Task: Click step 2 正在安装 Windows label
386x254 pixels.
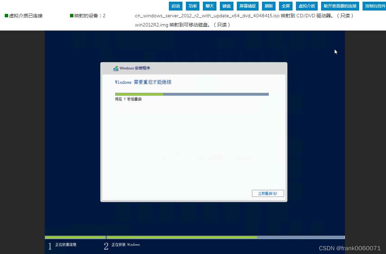Action: (x=125, y=245)
